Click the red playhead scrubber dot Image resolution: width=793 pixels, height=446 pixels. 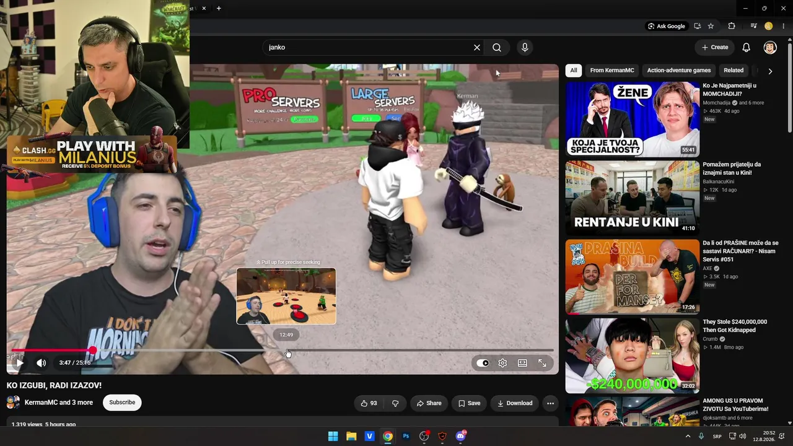[x=93, y=351]
